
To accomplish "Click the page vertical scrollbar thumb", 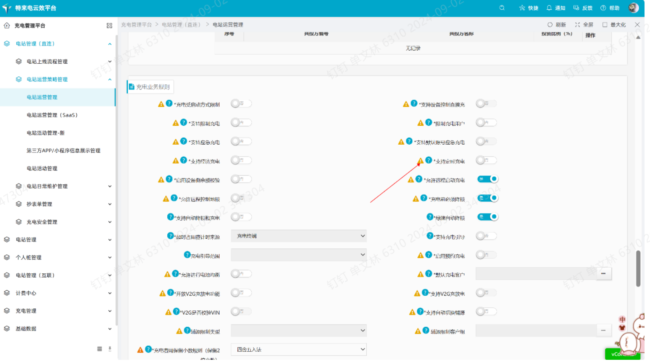I will click(x=638, y=268).
